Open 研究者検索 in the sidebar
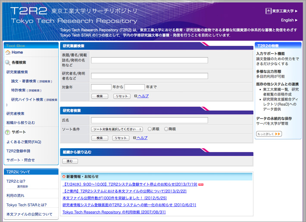Viewport: 306px width, 222px height. 15,114
